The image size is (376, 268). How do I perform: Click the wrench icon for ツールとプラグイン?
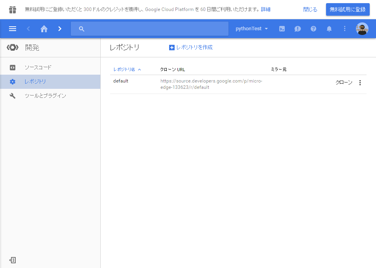click(x=13, y=95)
